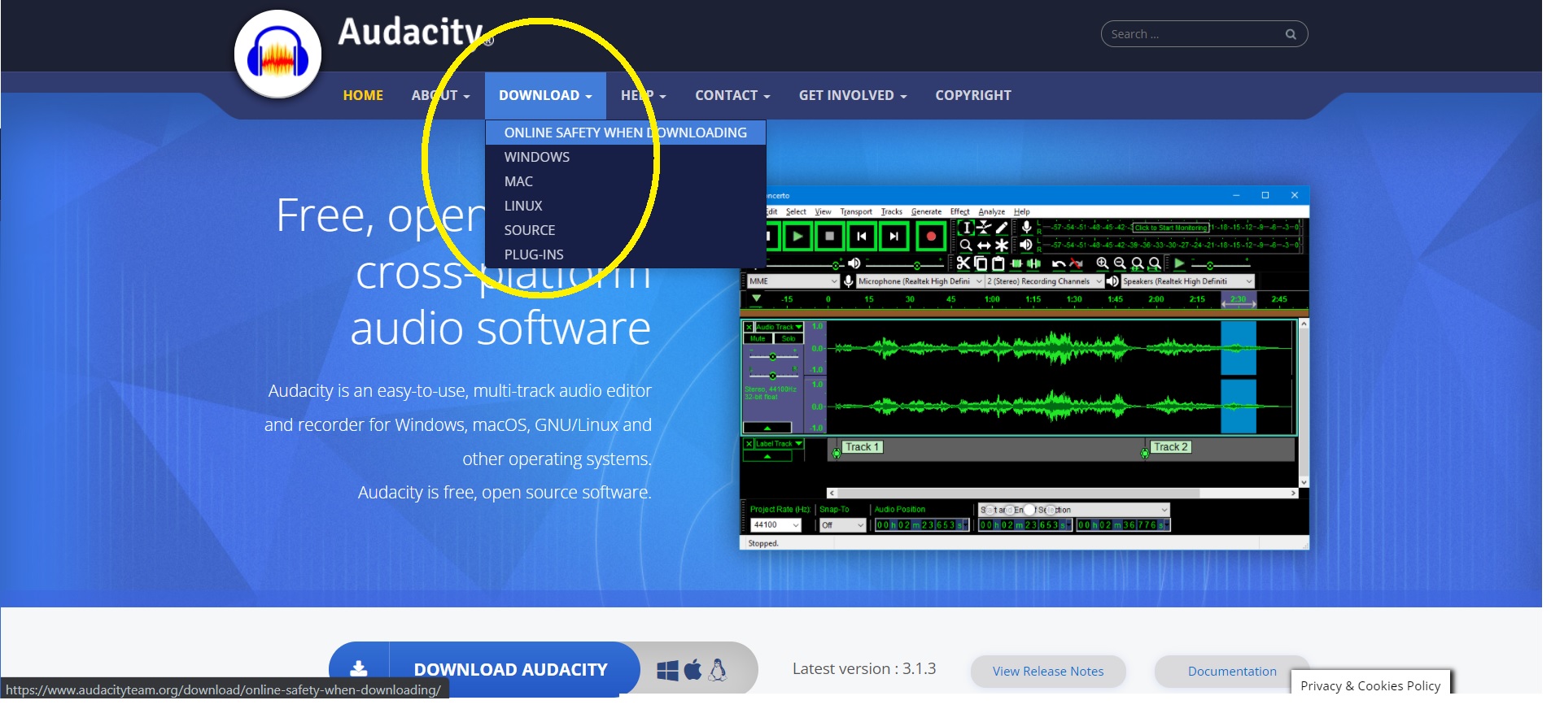This screenshot has width=1551, height=722.
Task: Open Online Safety When Downloading entry
Action: point(625,133)
